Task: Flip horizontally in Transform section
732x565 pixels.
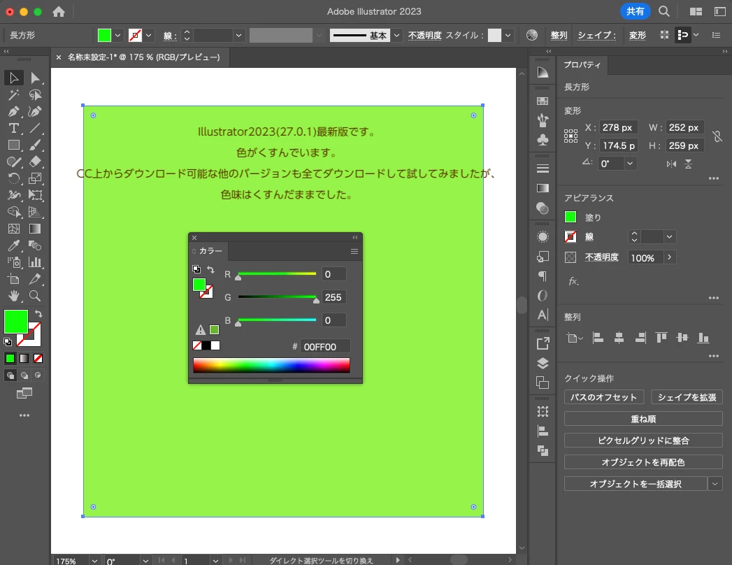Action: click(671, 164)
